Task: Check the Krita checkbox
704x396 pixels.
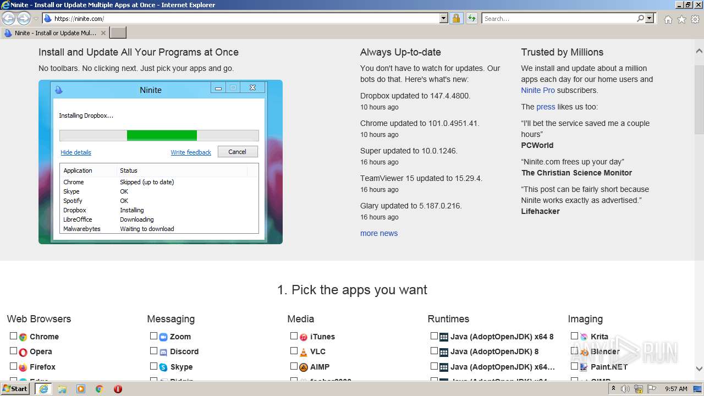Action: [574, 335]
